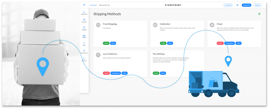This screenshot has height=109, width=270.
Task: Disable the Fixed shipping method
Action: (220, 43)
